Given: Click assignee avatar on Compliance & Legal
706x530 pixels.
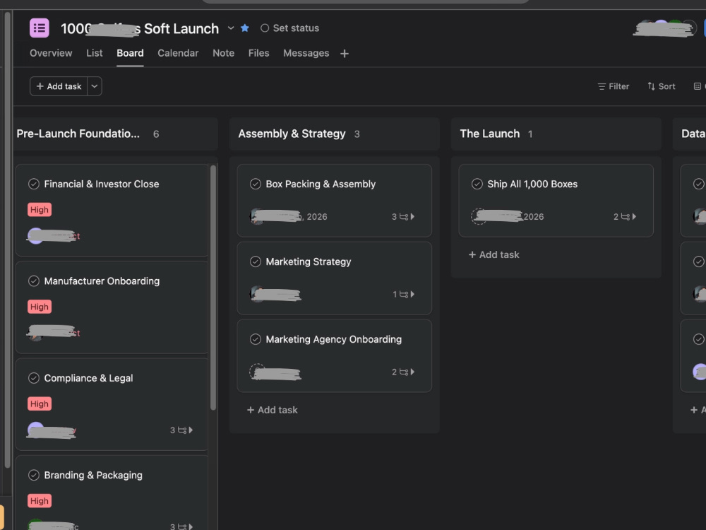Looking at the screenshot, I should [35, 430].
